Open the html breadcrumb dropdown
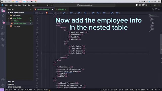Viewport: 162px width, 91px height. pos(66,13)
